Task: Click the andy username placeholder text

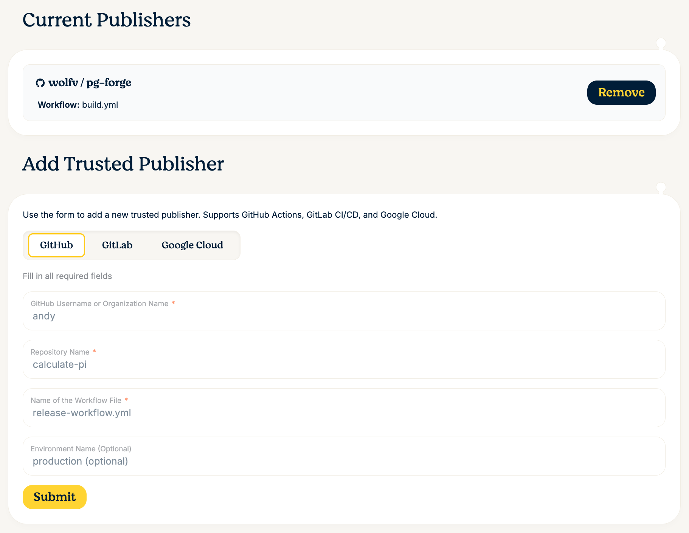Action: pos(44,316)
